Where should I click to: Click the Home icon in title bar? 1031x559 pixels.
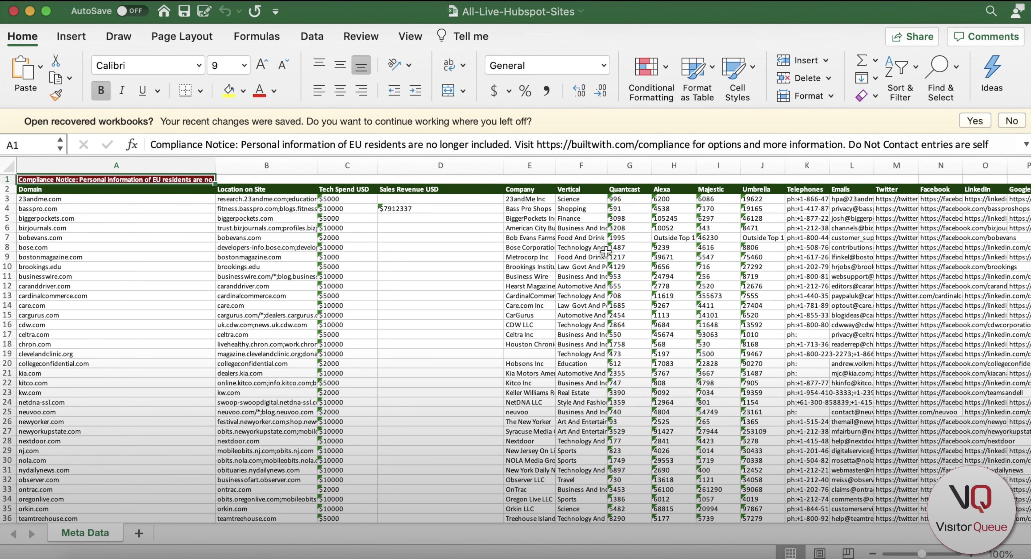[164, 11]
